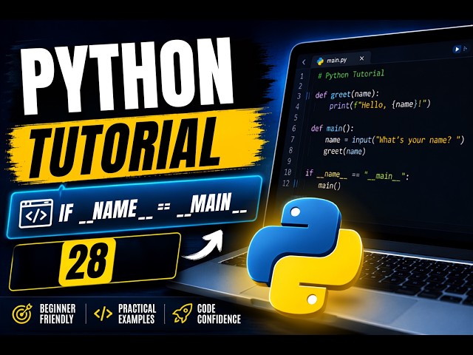The height and width of the screenshot is (355, 473).
Task: Click the blue run button in the editor
Action: 457,49
